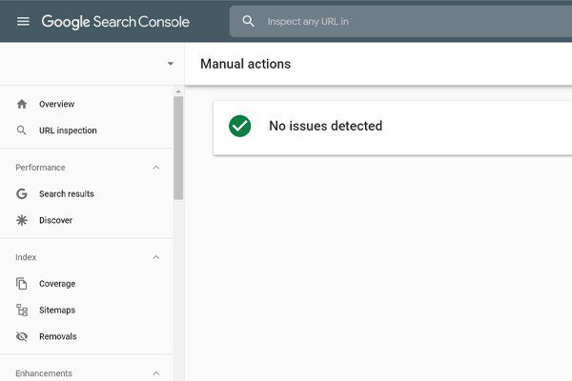Click the Overview home icon
The height and width of the screenshot is (381, 572).
pyautogui.click(x=22, y=104)
